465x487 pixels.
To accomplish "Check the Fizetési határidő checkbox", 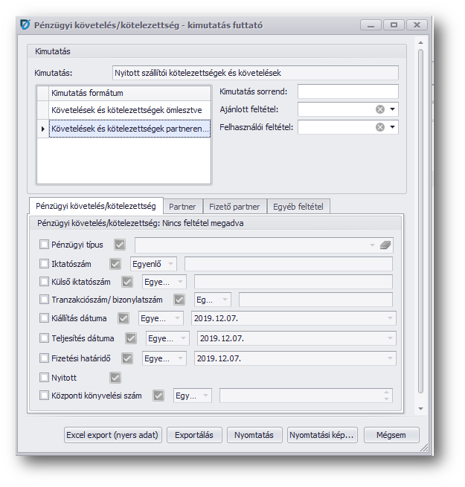I will click(x=44, y=358).
